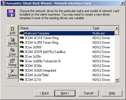Proceed with the Next button
This screenshot has height=100, width=126.
click(65, 93)
